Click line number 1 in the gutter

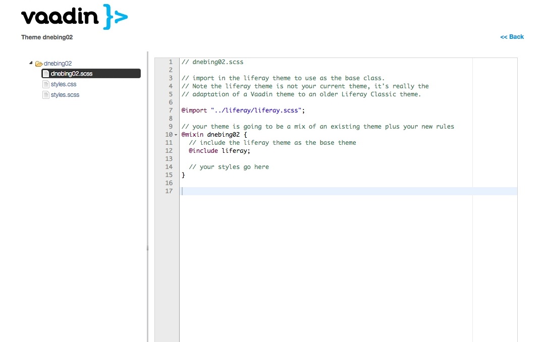coord(170,62)
